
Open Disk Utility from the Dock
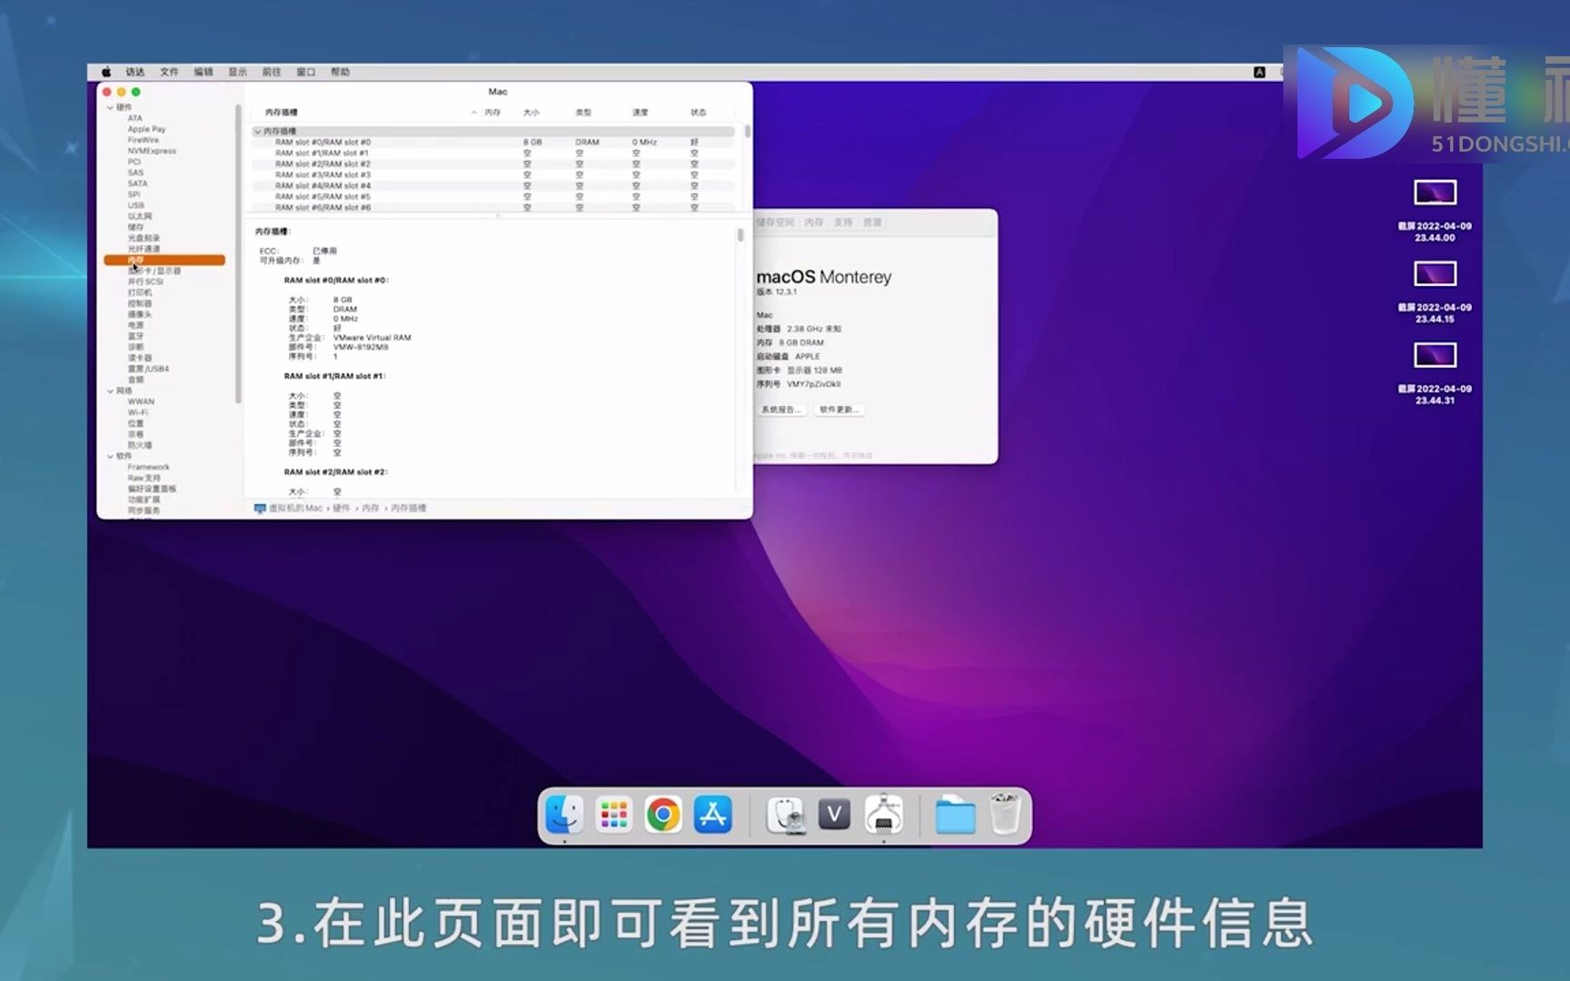point(785,815)
